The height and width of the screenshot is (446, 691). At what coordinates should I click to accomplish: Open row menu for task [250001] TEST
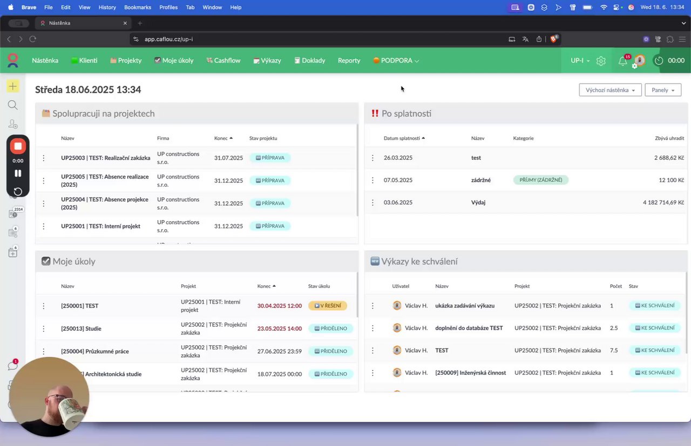pos(44,306)
